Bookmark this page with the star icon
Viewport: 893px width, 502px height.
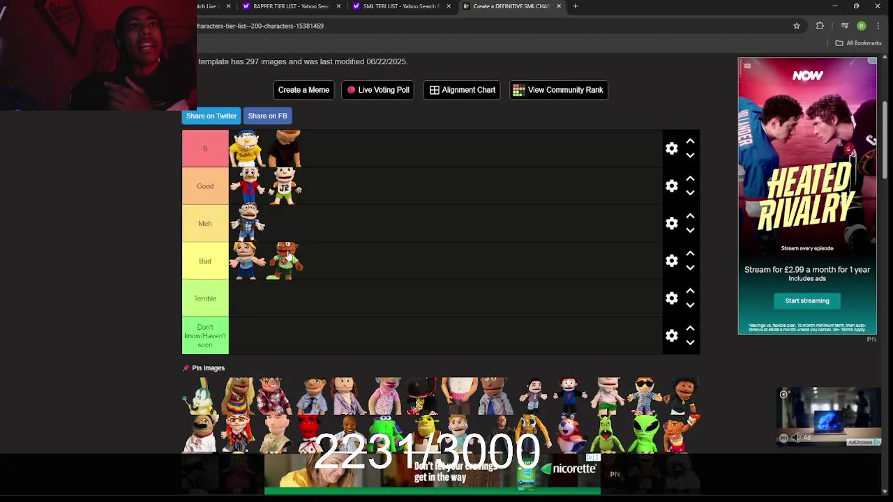[x=797, y=26]
